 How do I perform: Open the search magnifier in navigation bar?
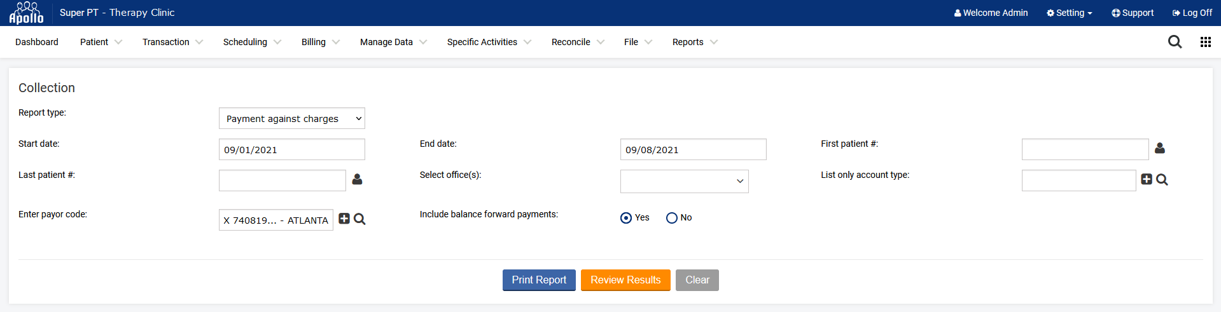(1175, 42)
